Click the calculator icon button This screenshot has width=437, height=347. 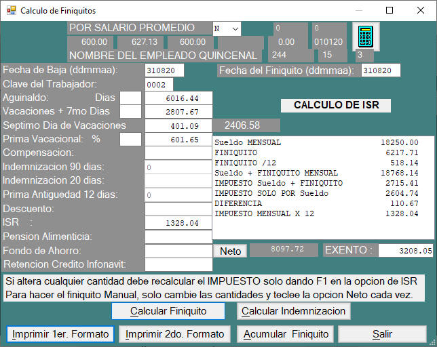364,36
